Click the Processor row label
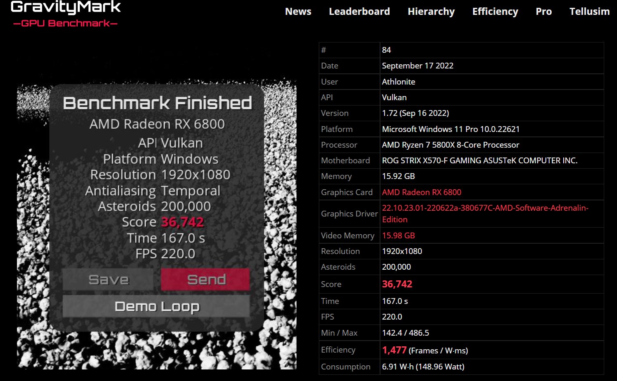Image resolution: width=617 pixels, height=381 pixels. coord(339,145)
